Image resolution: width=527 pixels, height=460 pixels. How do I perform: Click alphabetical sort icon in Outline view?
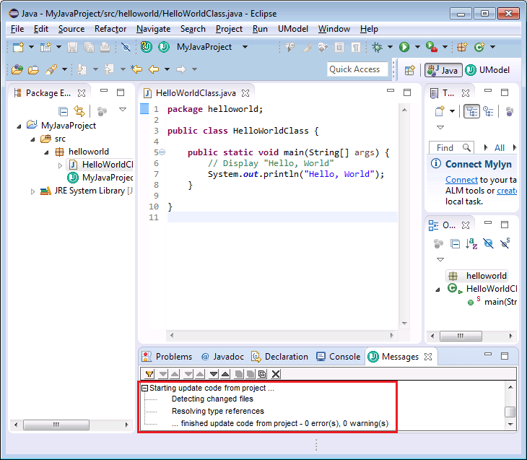coord(471,244)
